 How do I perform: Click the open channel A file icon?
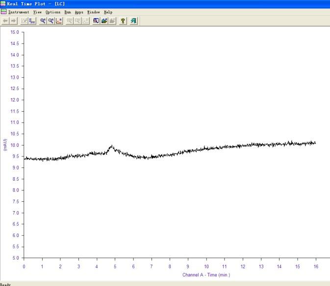point(104,21)
